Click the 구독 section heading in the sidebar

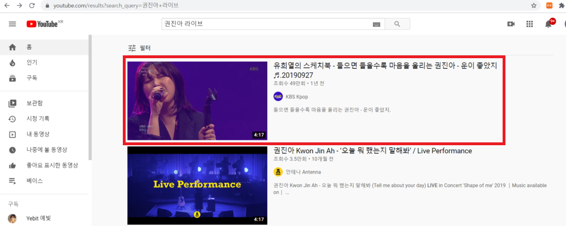pyautogui.click(x=14, y=205)
